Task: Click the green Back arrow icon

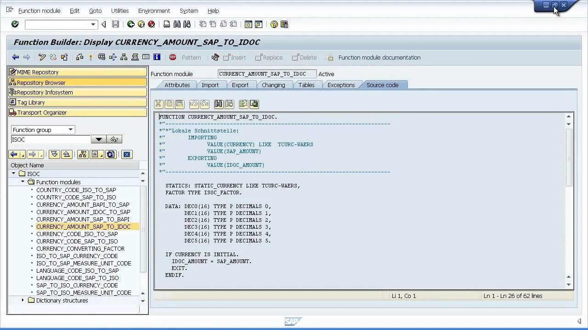Action: tap(131, 24)
